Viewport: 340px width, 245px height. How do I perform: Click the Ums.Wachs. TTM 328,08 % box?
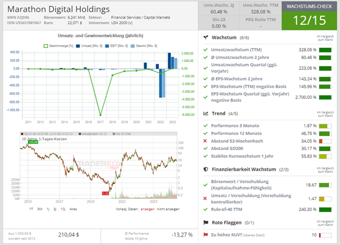pos(261,8)
